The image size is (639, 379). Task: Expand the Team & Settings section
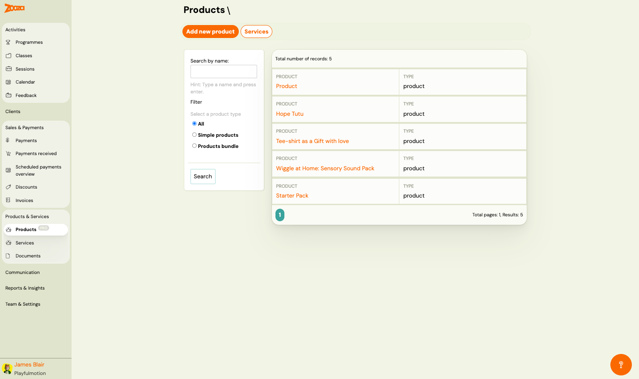click(x=22, y=304)
